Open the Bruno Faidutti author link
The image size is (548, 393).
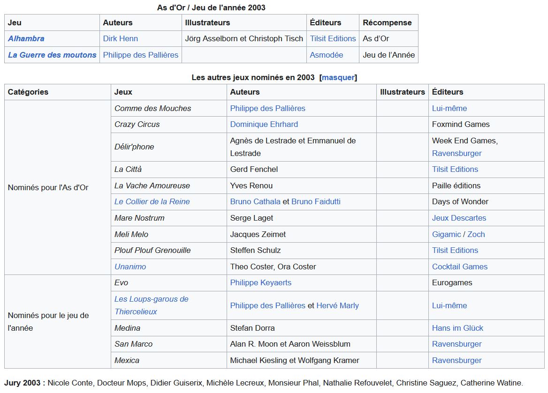click(316, 202)
